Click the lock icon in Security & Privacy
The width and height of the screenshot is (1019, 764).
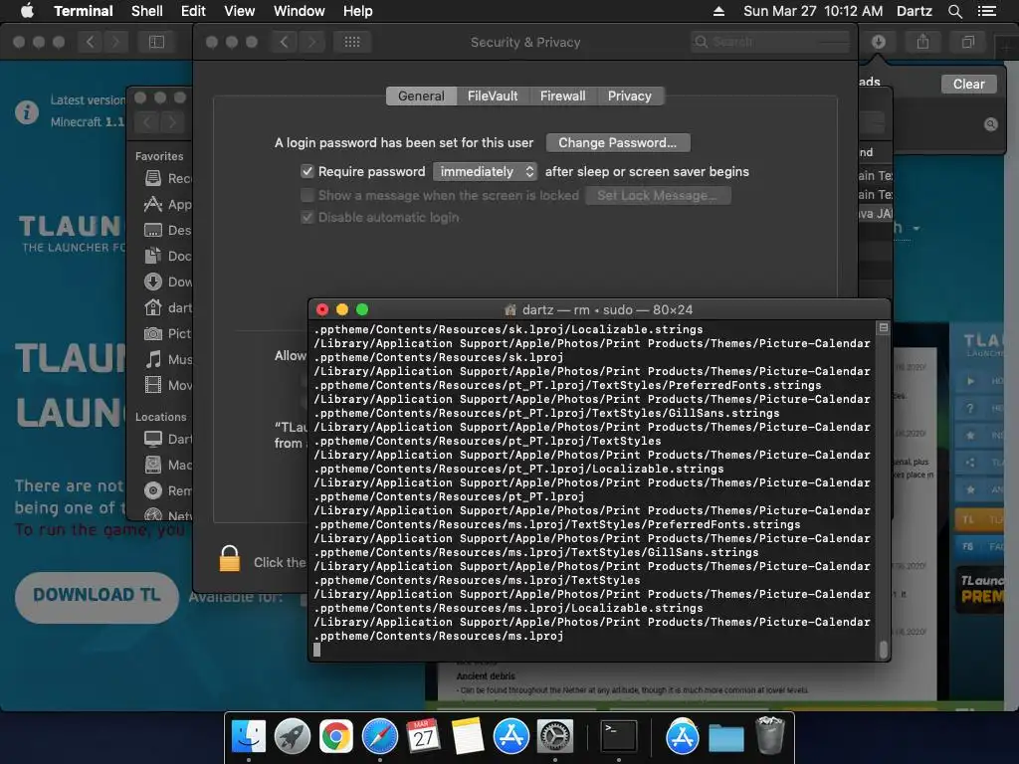[230, 559]
